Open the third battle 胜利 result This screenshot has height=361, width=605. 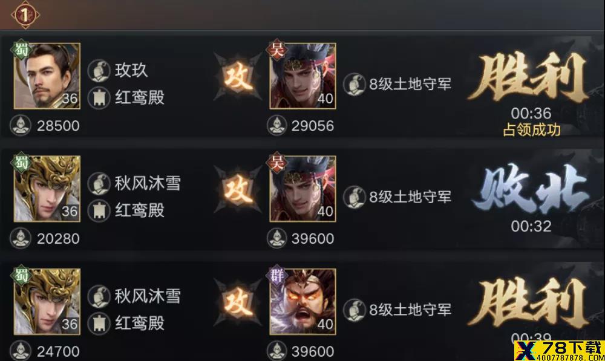click(529, 304)
